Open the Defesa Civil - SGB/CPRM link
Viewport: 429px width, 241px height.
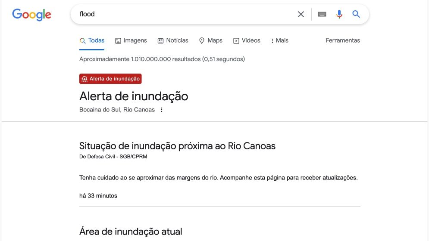point(117,157)
